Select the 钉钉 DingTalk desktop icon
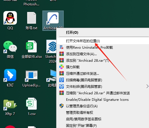This screenshot has height=128, width=149. tap(10, 75)
